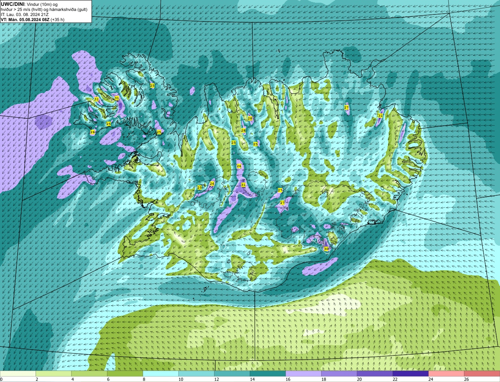The image size is (500, 382).
Task: Click the scale label '16'
Action: click(x=287, y=379)
